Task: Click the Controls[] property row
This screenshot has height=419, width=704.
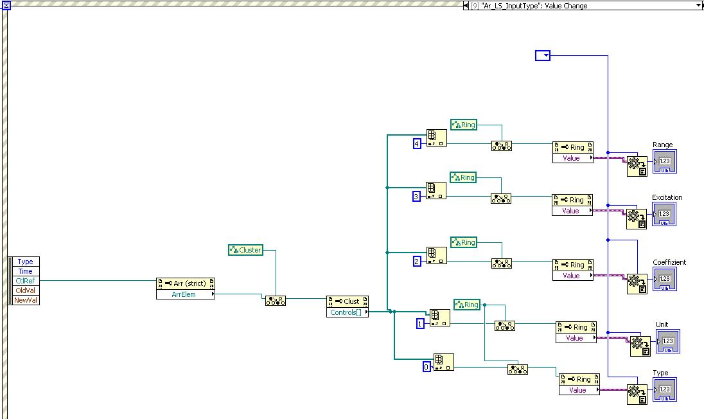Action: click(348, 312)
